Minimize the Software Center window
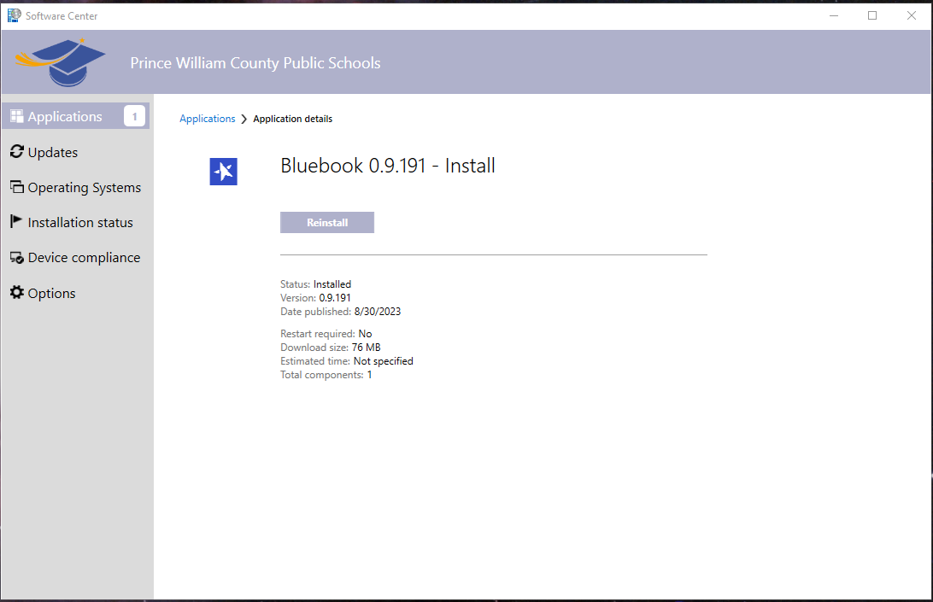Screen dimensions: 933x602 (834, 15)
